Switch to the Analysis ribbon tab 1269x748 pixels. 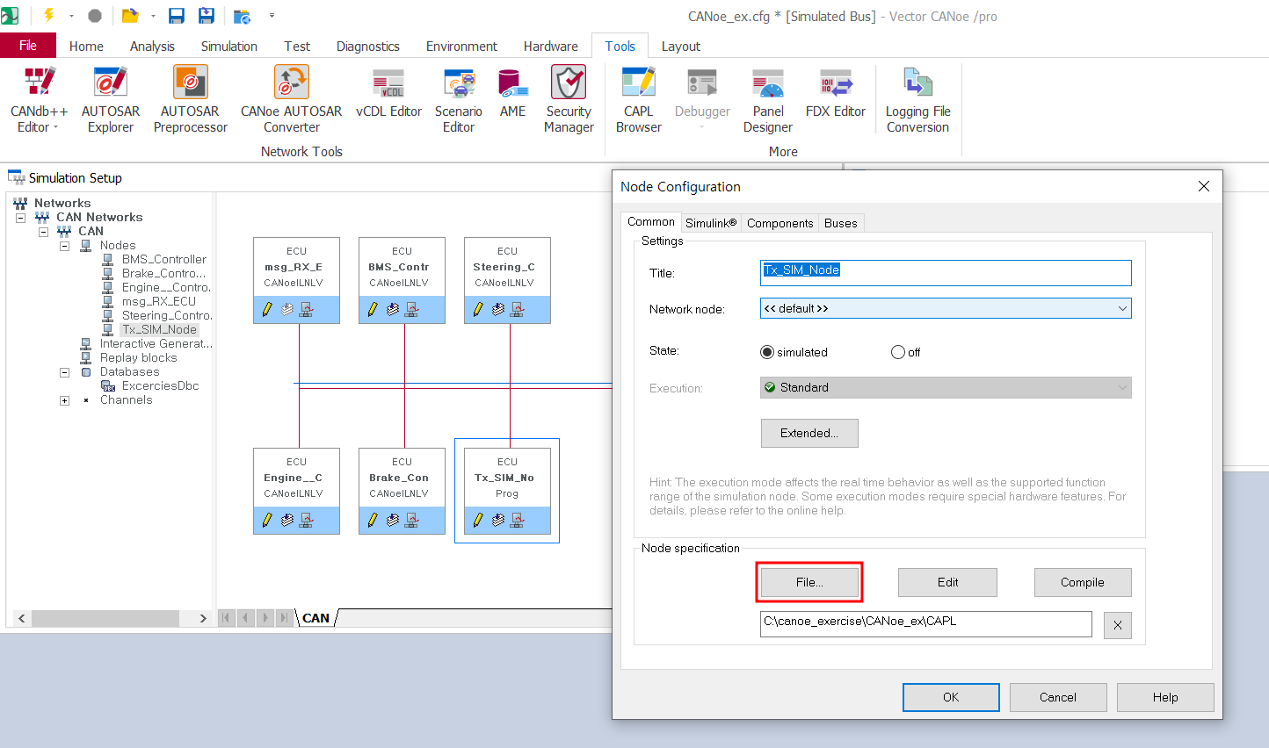[152, 46]
